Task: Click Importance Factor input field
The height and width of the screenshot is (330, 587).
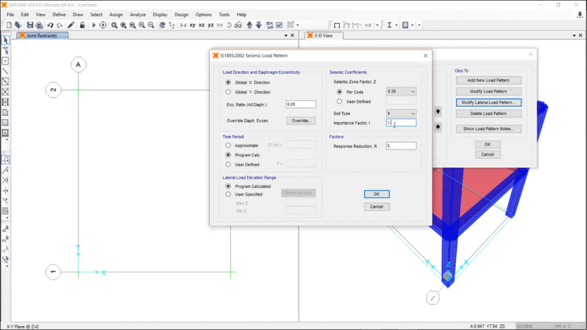Action: pyautogui.click(x=401, y=123)
